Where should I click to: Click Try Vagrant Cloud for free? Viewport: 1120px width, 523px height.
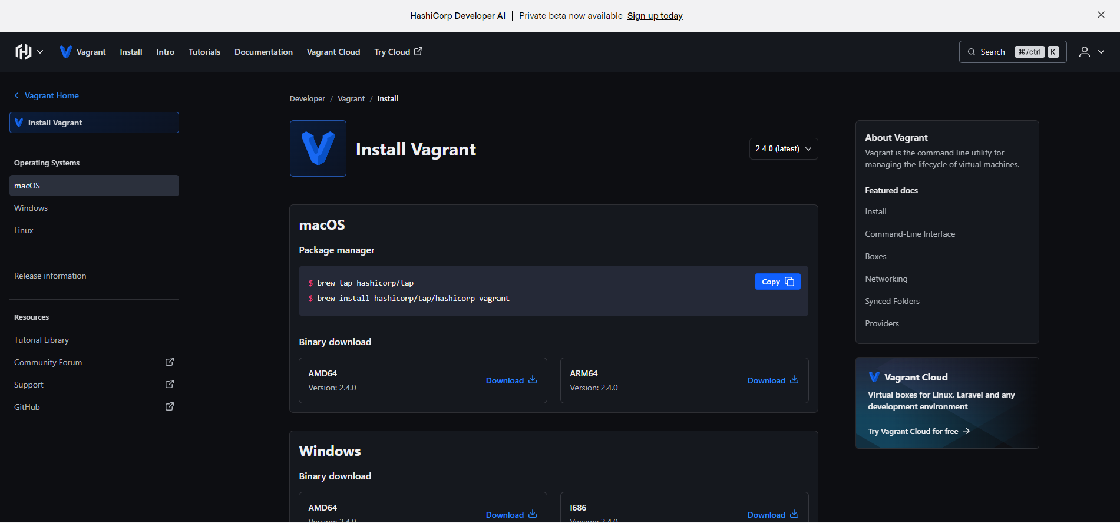[x=919, y=431]
